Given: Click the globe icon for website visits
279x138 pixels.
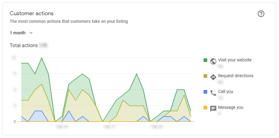Looking at the screenshot, I should (213, 61).
